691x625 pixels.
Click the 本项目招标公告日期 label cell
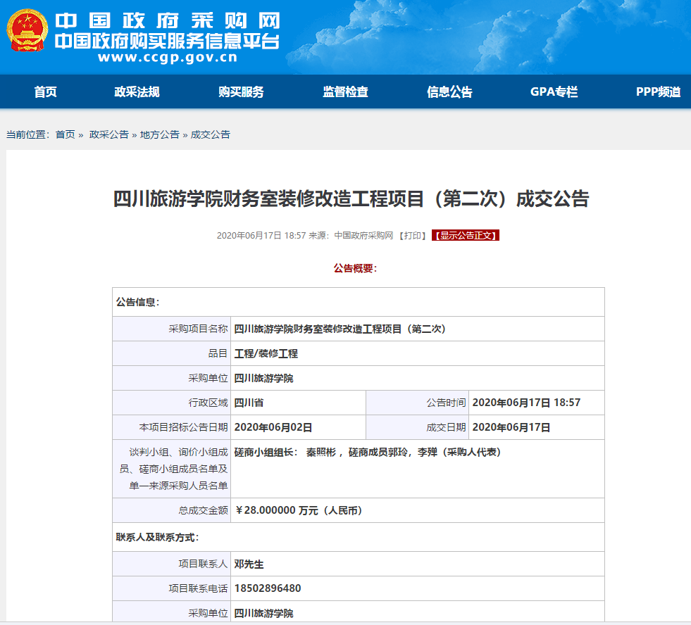coord(171,427)
